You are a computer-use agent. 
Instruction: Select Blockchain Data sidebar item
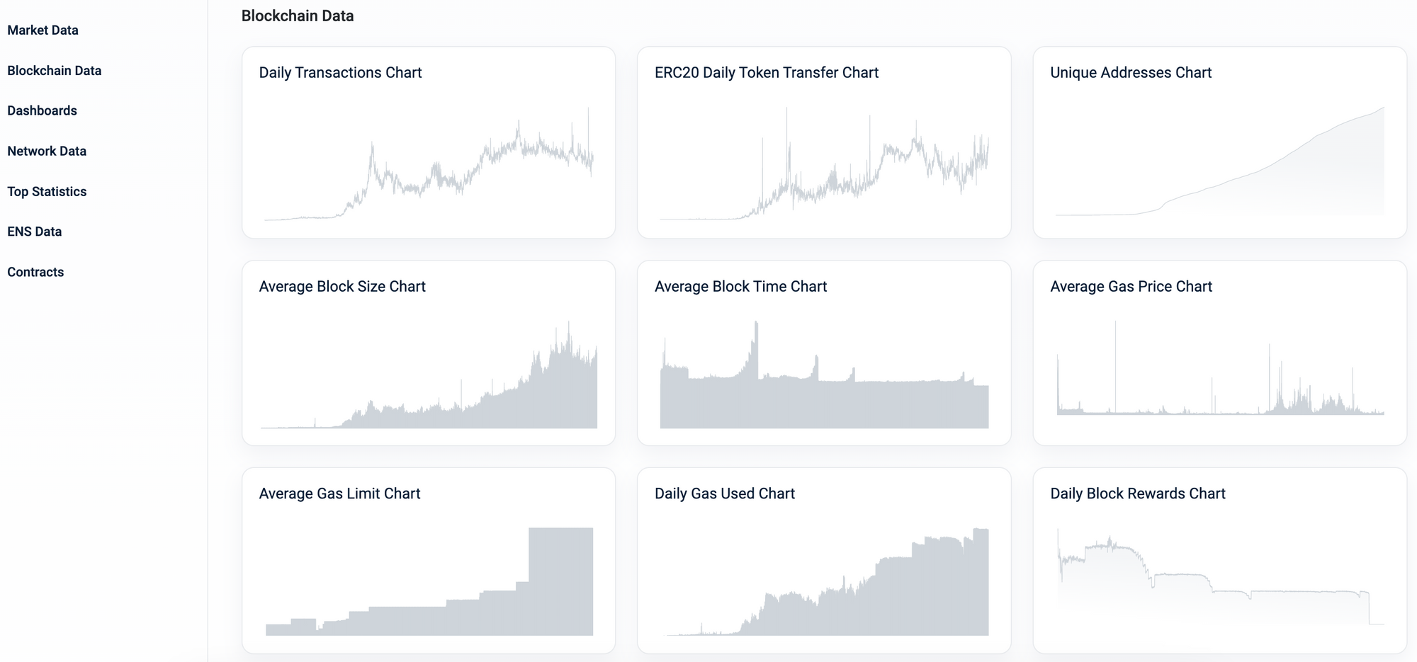point(54,71)
